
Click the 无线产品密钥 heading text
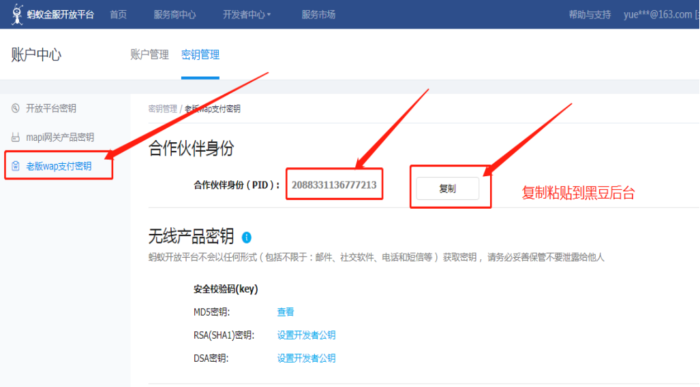tap(191, 237)
